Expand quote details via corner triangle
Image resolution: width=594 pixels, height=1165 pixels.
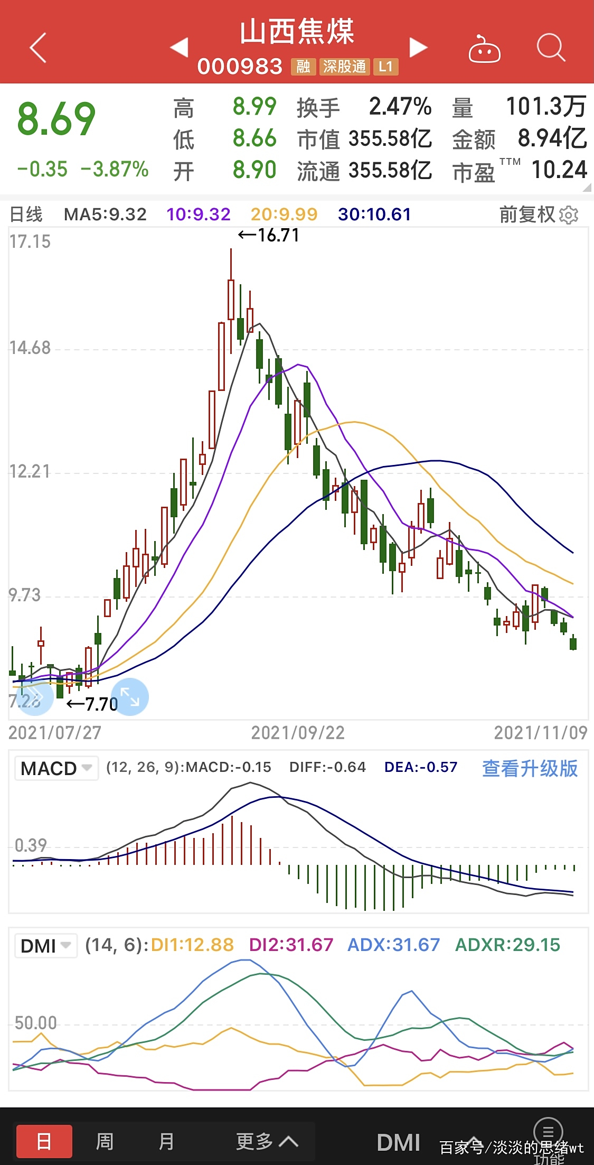587,188
